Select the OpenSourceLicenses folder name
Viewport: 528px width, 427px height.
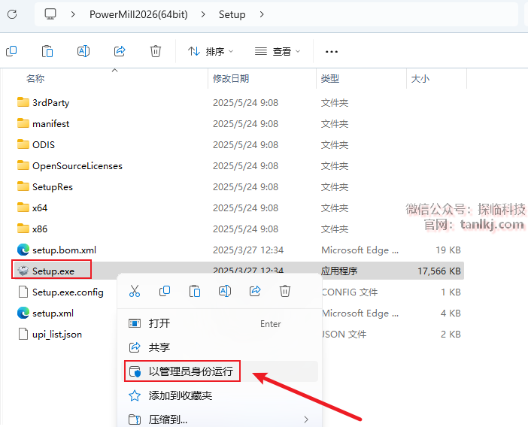(77, 166)
